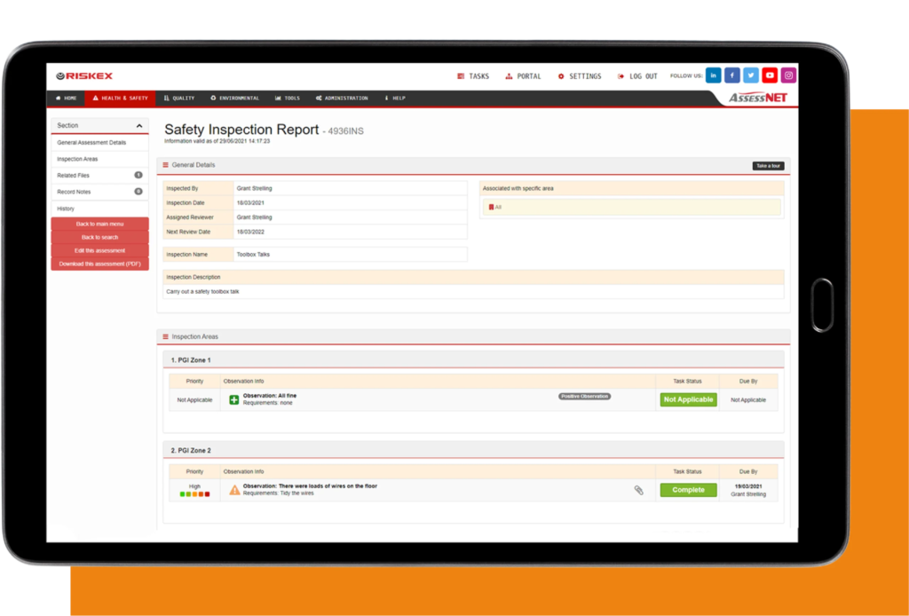The height and width of the screenshot is (616, 909).
Task: Open the Health & Safety menu
Action: tap(120, 99)
